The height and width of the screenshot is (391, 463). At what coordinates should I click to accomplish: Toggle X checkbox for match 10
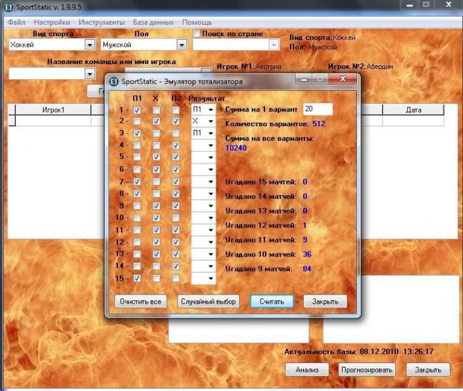156,218
